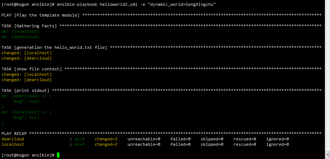Click the PLAY RECAP header
Screen dimensions: 330x159
(14, 134)
